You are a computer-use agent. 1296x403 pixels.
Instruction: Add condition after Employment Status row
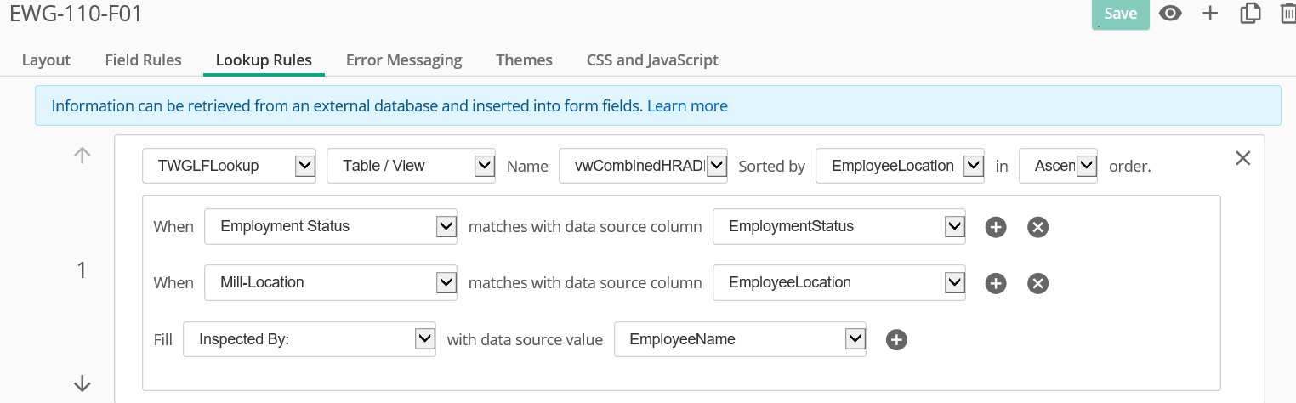click(x=996, y=227)
